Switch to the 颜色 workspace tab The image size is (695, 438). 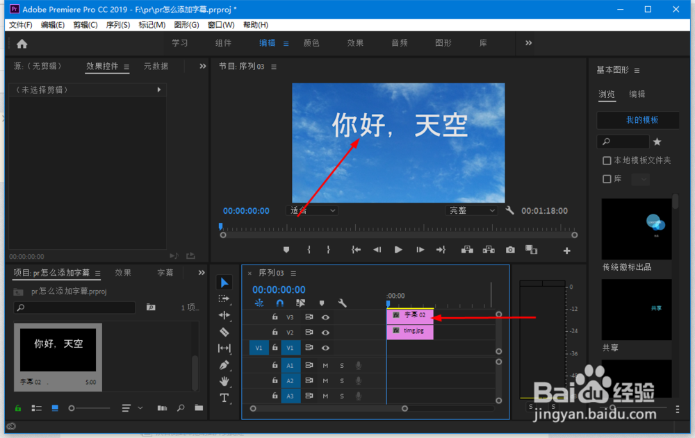311,42
